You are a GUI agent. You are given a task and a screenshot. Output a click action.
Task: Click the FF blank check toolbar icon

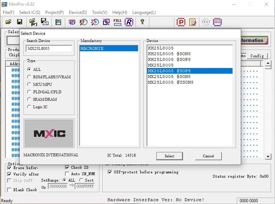coord(83,22)
